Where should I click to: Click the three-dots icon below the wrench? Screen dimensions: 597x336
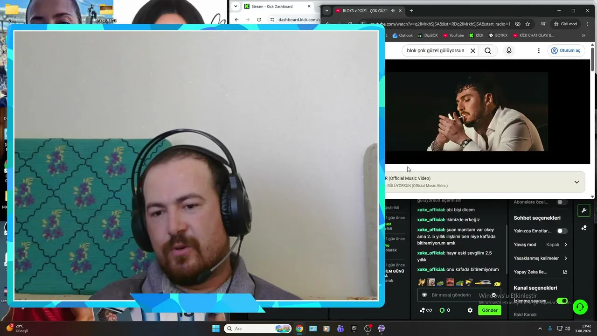coord(584,228)
